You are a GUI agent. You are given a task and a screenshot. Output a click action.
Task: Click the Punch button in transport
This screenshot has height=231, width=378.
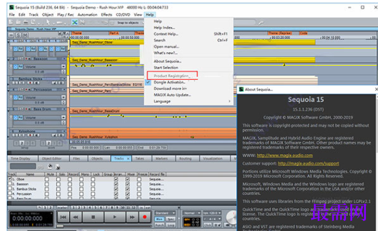[x=159, y=225]
